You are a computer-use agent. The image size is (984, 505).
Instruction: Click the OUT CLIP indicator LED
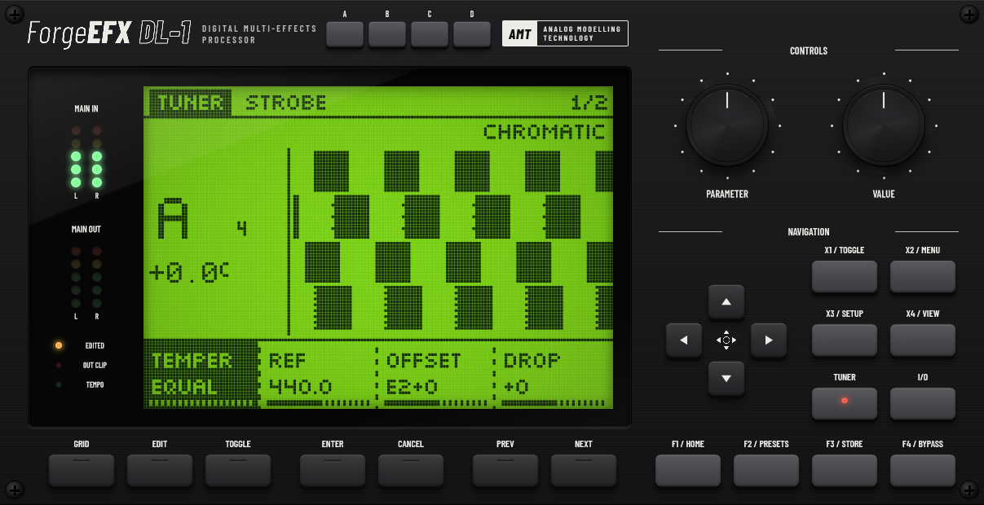coord(59,365)
